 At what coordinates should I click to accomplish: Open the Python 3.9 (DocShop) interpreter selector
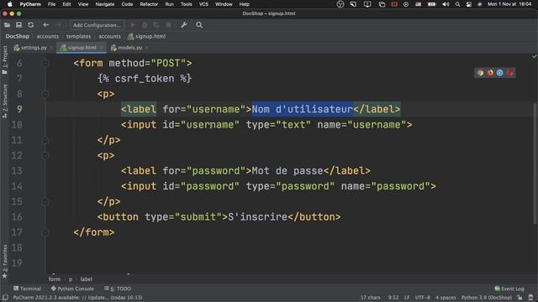(x=487, y=298)
